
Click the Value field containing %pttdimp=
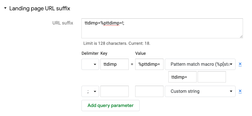149,64
